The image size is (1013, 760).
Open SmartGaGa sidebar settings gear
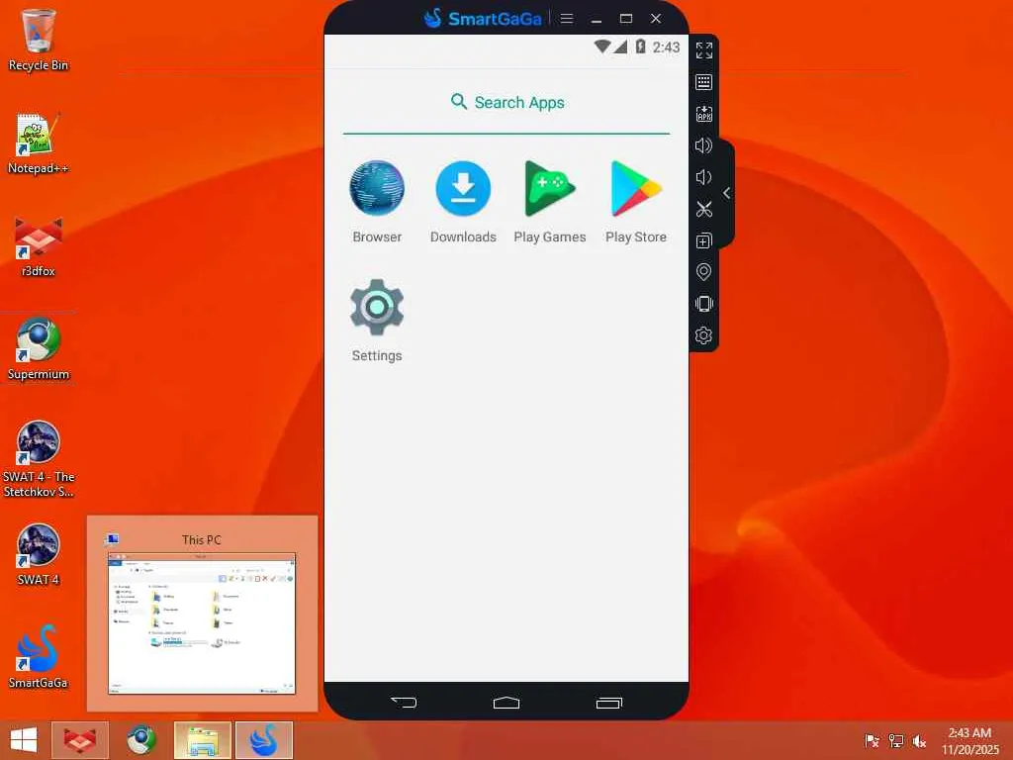point(704,335)
